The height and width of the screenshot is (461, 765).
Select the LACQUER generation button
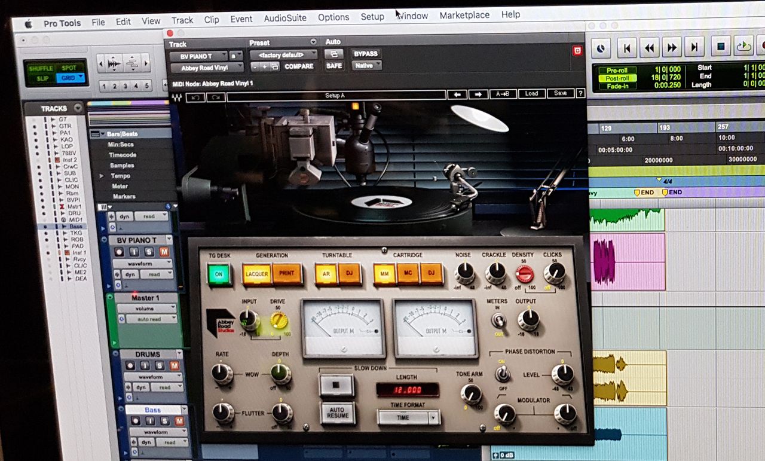point(256,274)
